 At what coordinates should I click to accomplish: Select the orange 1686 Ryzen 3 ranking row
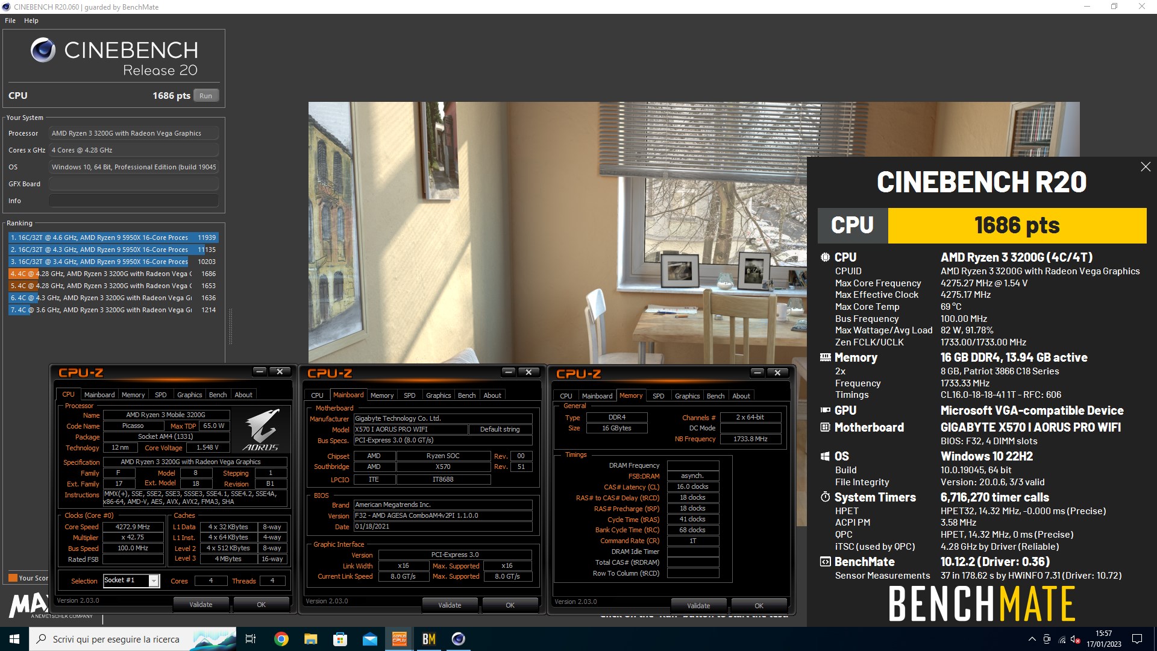tap(113, 274)
